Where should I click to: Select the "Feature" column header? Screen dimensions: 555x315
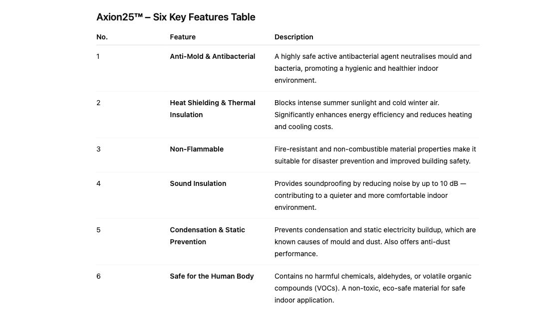click(x=183, y=37)
